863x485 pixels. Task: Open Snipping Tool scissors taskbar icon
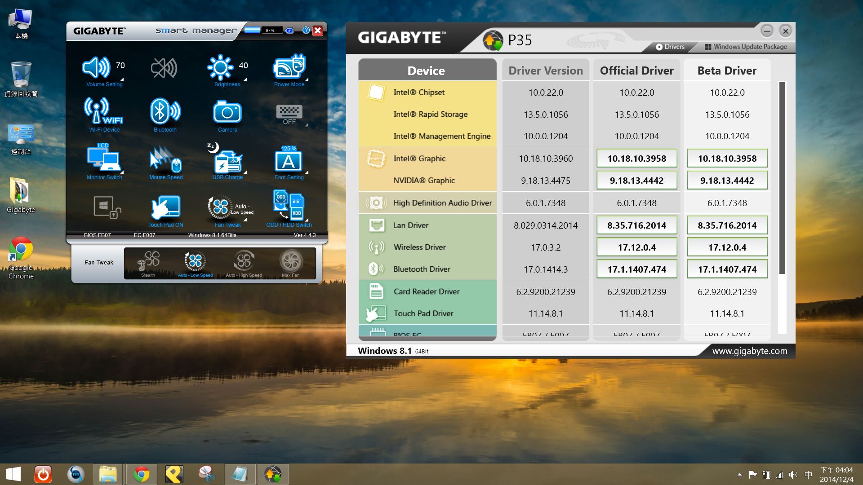(207, 474)
